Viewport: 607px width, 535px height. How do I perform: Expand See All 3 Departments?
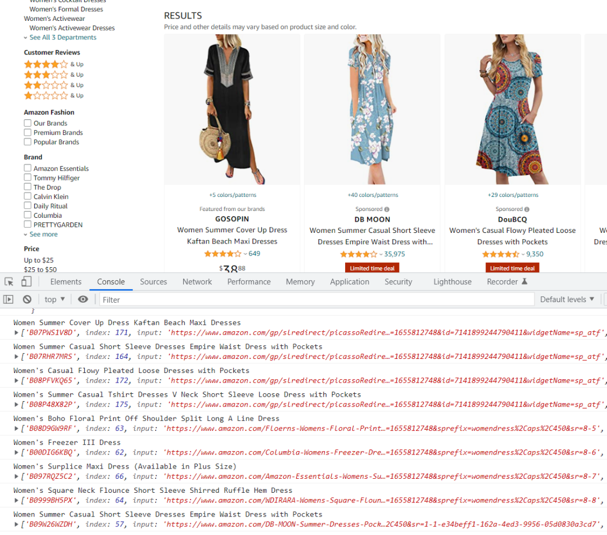[60, 38]
